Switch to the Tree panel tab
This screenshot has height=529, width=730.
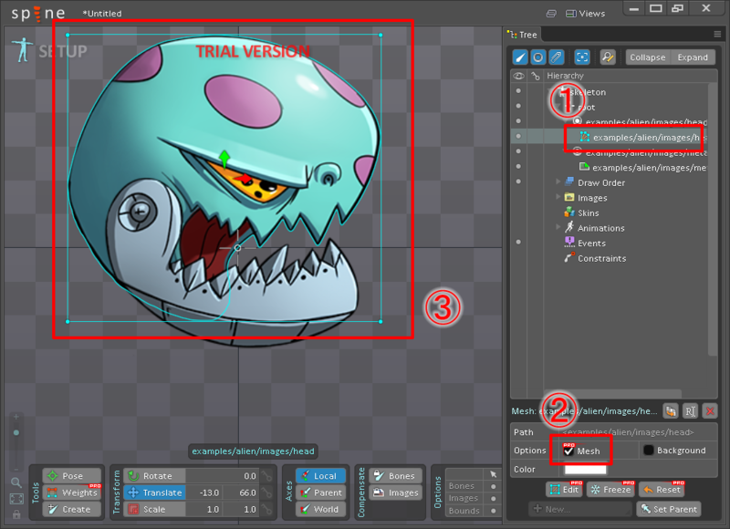point(523,35)
